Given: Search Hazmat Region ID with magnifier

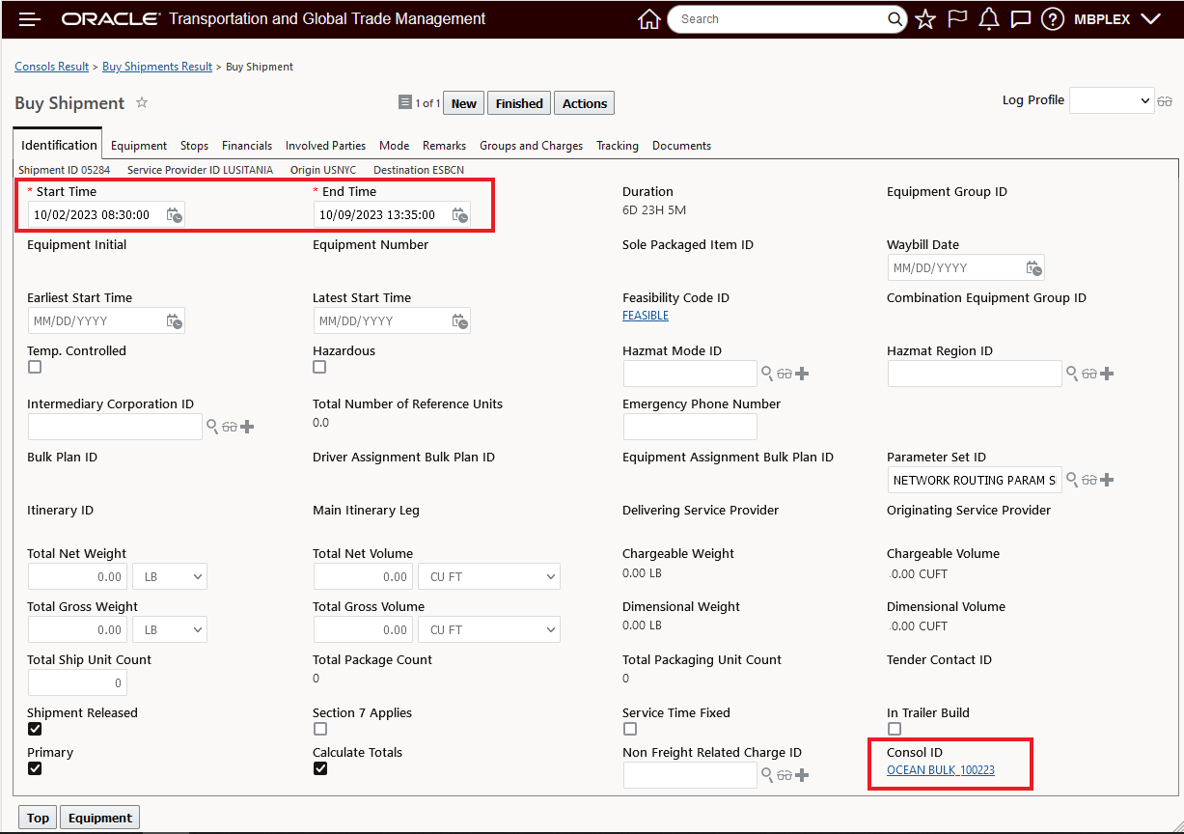Looking at the screenshot, I should [x=1071, y=373].
